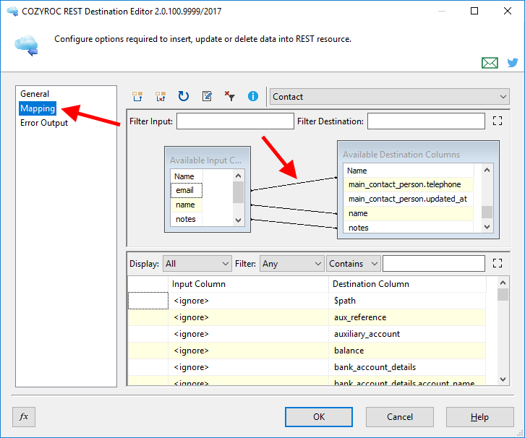This screenshot has height=438, width=525.
Task: Select name in Available Input Columns
Action: click(x=186, y=205)
